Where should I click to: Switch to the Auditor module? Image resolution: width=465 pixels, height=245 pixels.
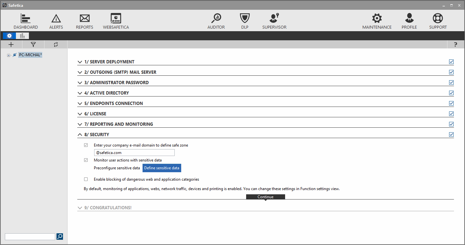(216, 21)
